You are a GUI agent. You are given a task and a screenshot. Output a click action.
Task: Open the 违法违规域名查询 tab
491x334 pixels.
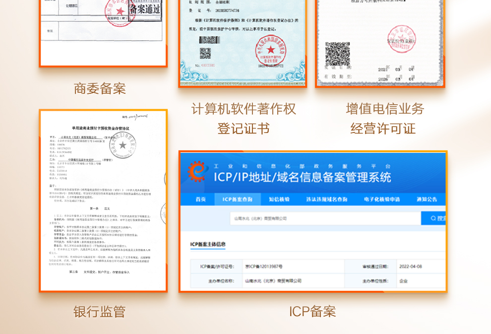coord(327,199)
